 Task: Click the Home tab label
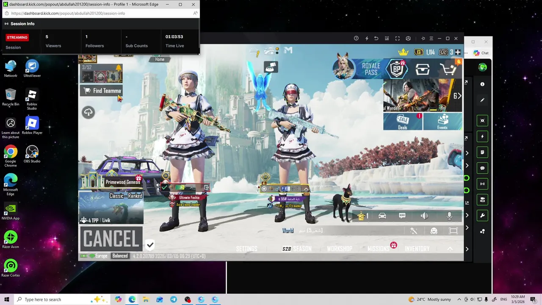click(160, 59)
